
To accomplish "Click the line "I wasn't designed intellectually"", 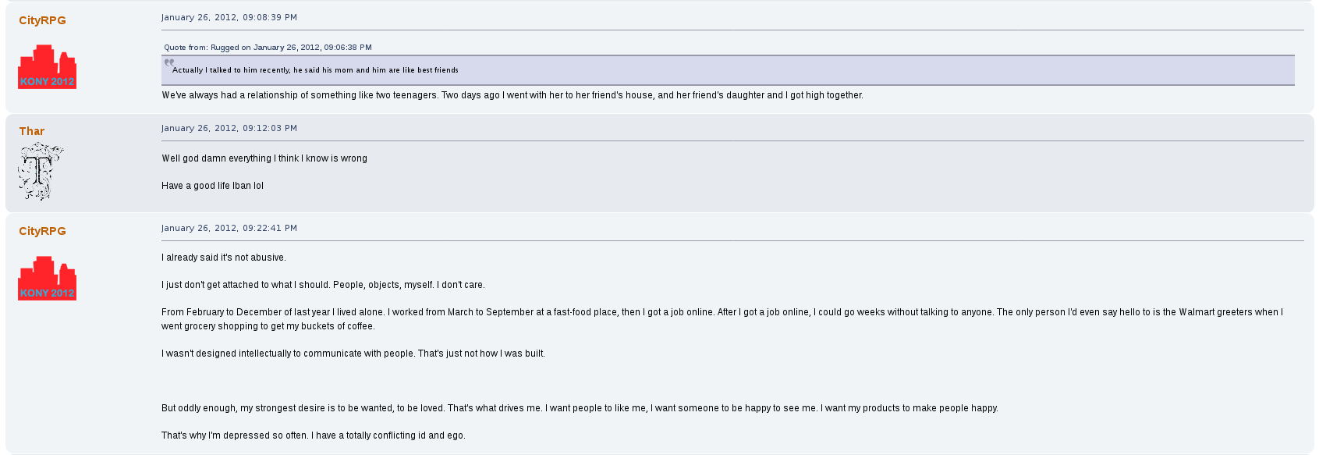I will [353, 354].
